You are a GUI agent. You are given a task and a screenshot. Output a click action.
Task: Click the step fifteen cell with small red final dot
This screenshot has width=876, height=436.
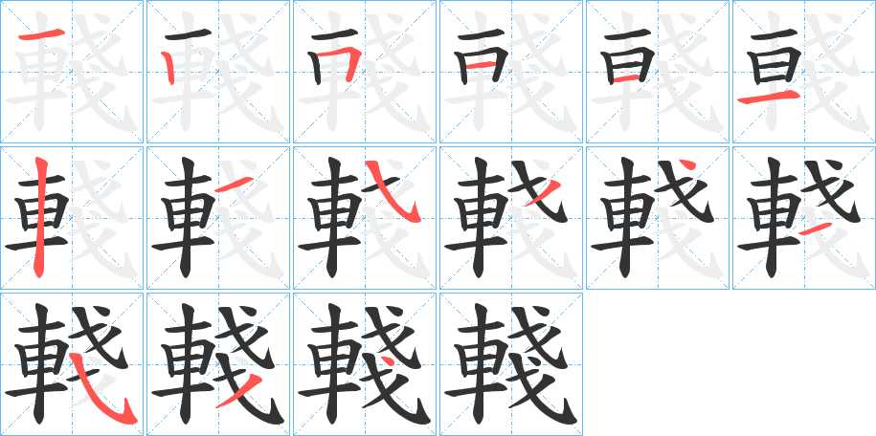click(x=365, y=364)
